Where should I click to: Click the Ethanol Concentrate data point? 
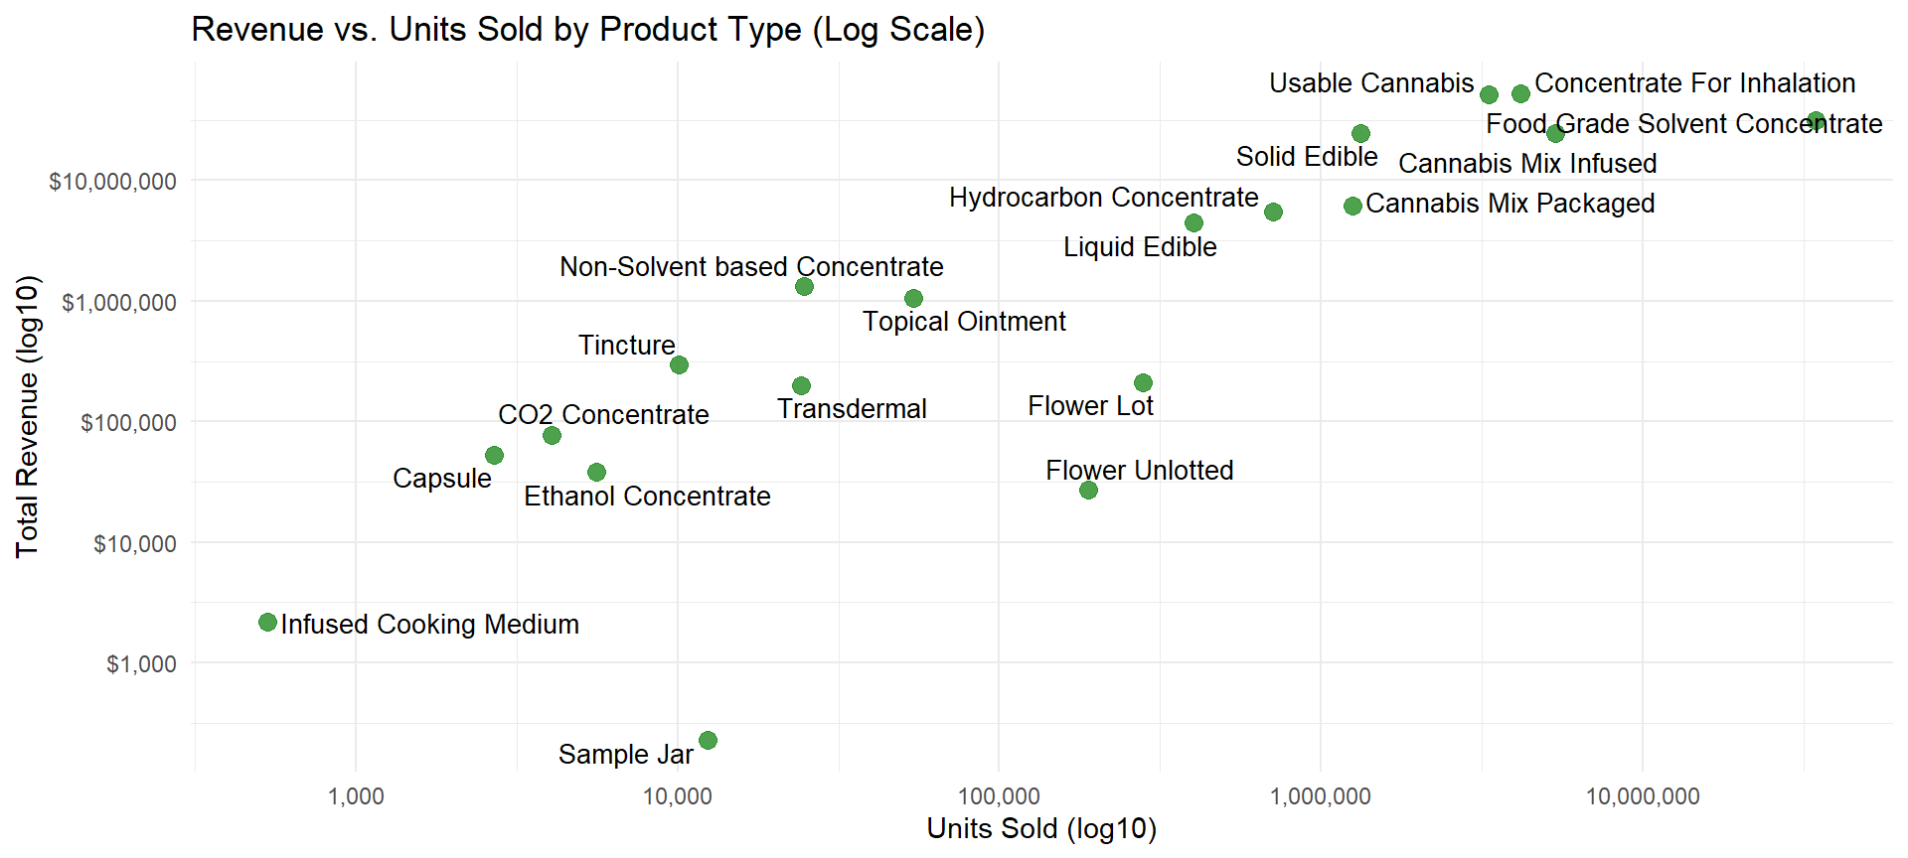pos(596,472)
